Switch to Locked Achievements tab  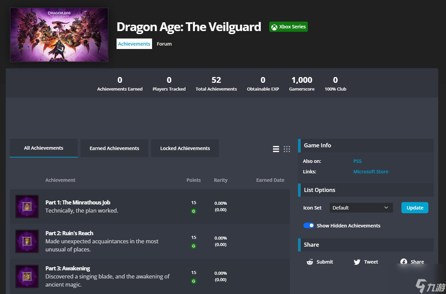(185, 148)
